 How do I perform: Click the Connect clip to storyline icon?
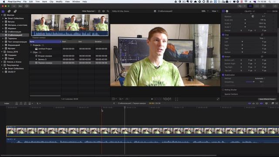[17, 103]
